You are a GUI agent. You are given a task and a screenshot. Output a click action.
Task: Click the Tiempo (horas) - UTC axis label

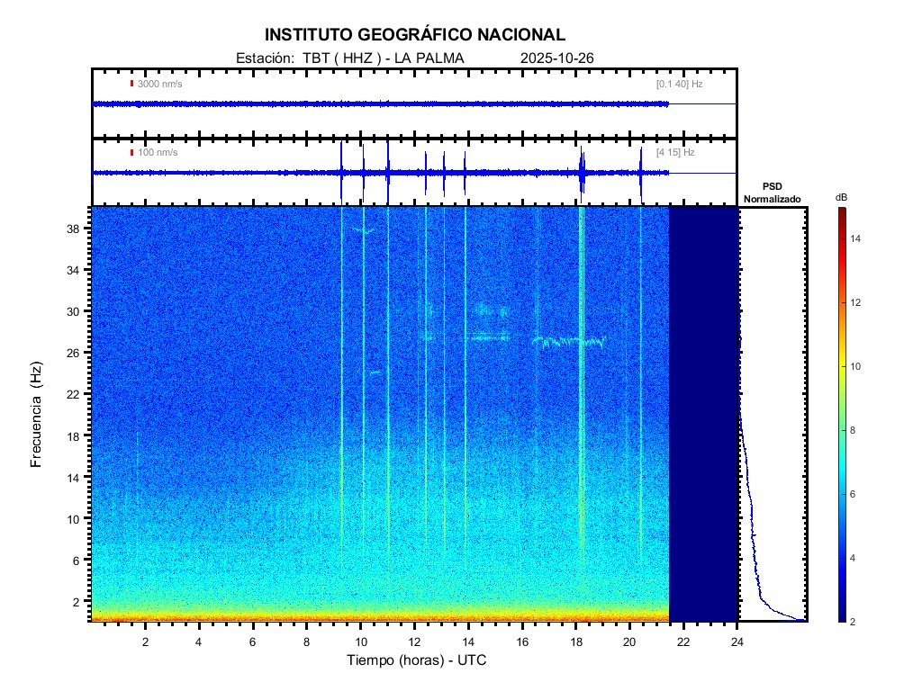[x=417, y=660]
